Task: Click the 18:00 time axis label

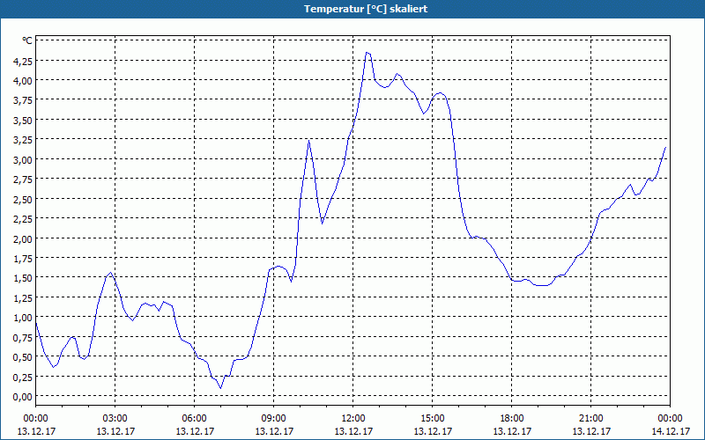Action: tap(512, 419)
